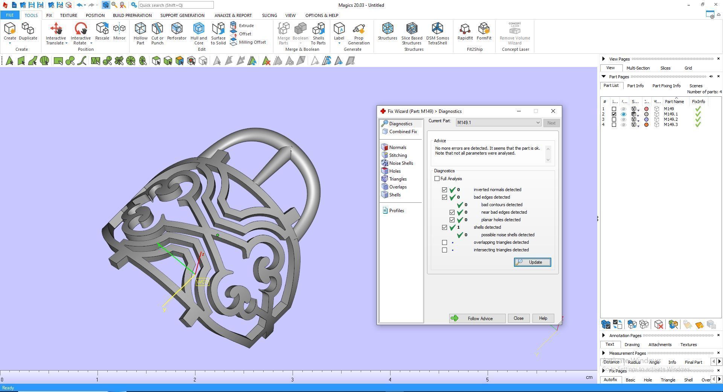Open DSM Somos TetraShell
Screen dimensions: 723x392
pos(438,33)
